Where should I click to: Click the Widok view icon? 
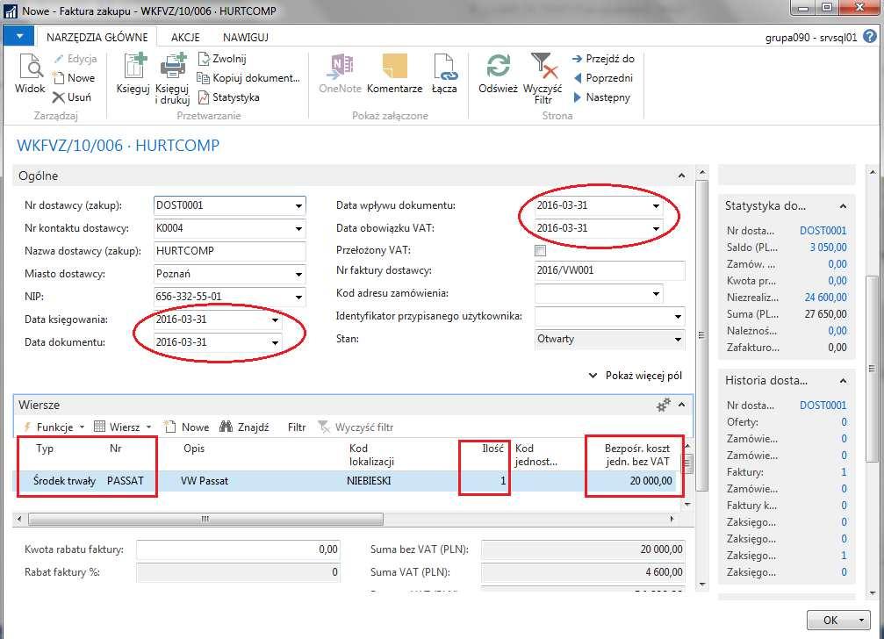pos(31,67)
